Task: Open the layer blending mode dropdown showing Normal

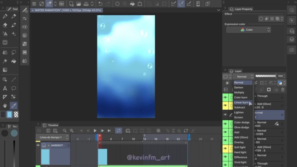Action: coord(243,77)
